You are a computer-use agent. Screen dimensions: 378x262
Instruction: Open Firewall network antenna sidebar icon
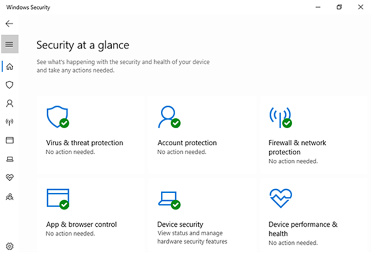(10, 122)
